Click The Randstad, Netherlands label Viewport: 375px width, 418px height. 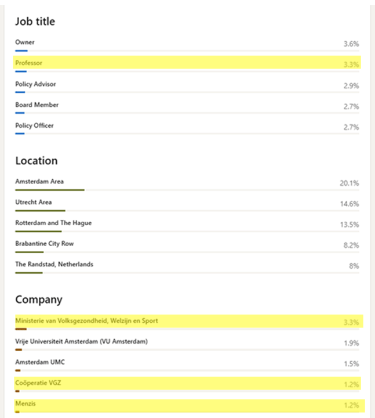click(x=54, y=265)
